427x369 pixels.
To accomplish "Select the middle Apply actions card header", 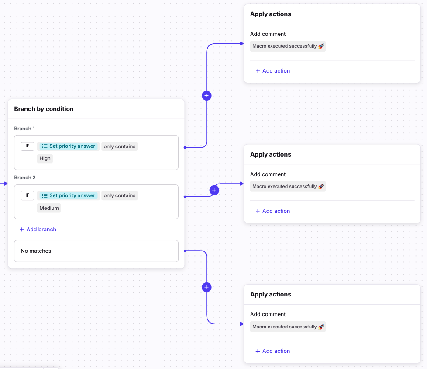I will point(271,154).
